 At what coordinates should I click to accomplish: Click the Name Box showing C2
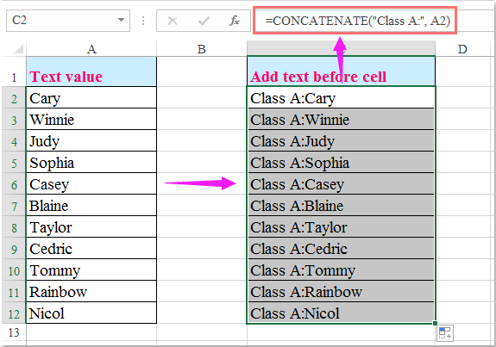tap(67, 21)
